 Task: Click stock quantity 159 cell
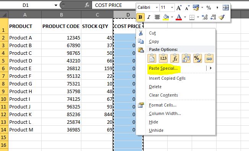(x=97, y=68)
